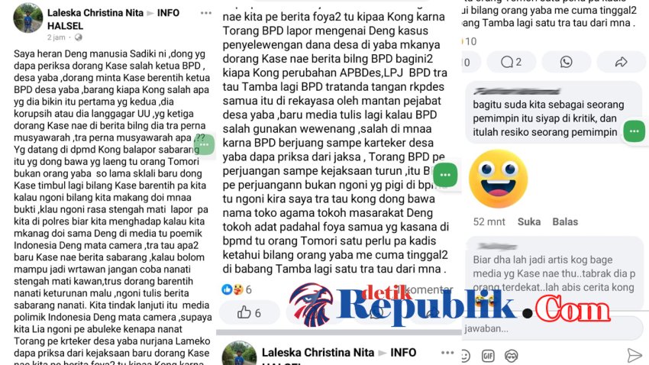Open Laleska Christina Nita's top-left profile picture
The image size is (649, 365).
(28, 18)
